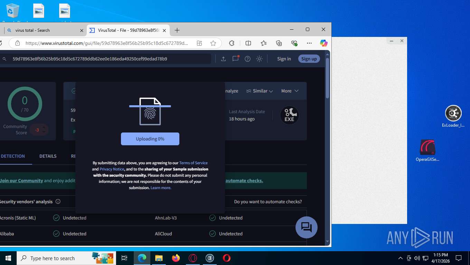Add page to favorites with star icon
Screen dimensions: 470x265
pyautogui.click(x=213, y=43)
